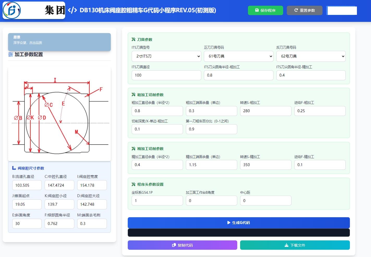Click the B:流道孔直径 input field

(27, 185)
